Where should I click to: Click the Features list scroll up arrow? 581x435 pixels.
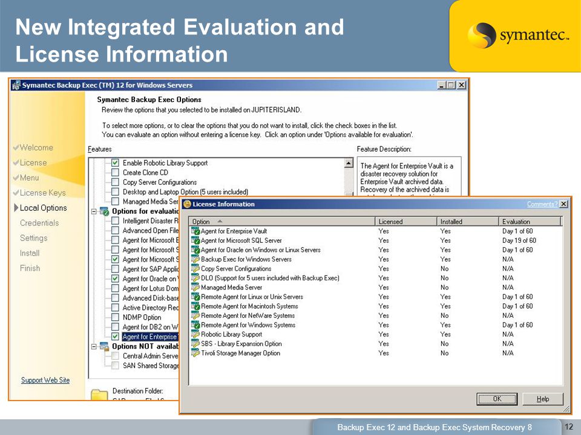(x=349, y=163)
